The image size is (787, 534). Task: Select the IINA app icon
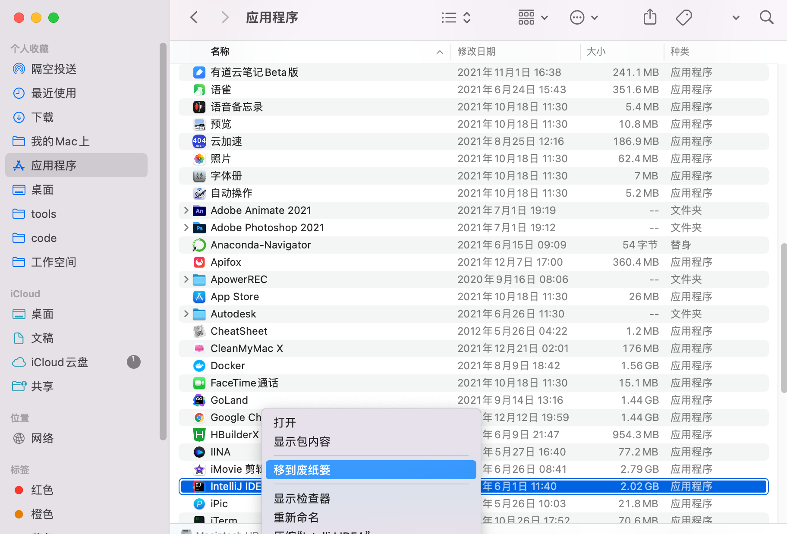coord(199,452)
